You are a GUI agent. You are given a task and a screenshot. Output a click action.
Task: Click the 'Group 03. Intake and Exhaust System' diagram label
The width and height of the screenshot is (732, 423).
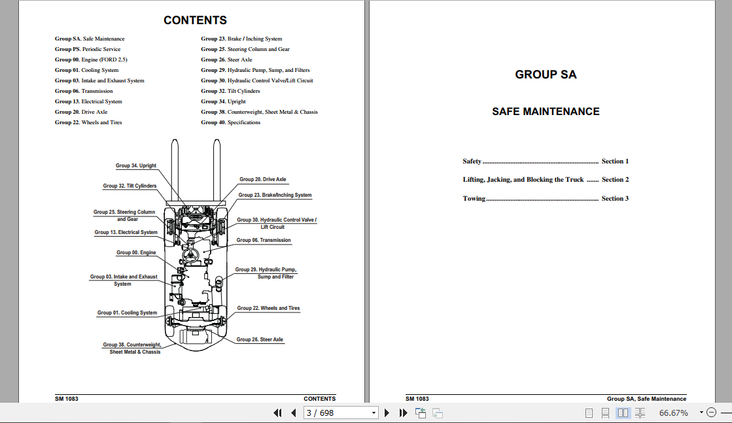[124, 280]
